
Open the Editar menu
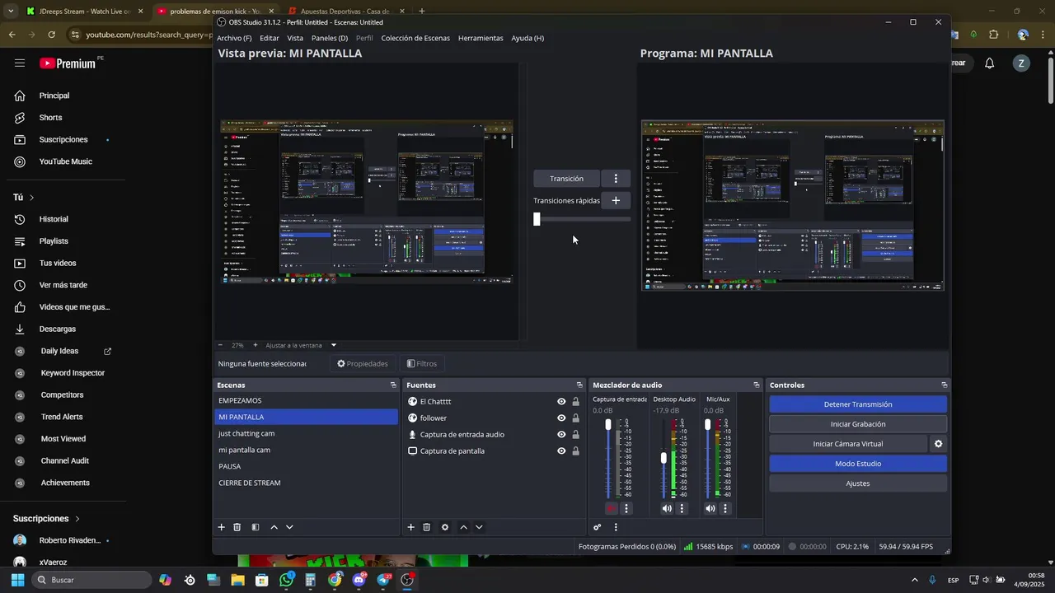click(x=270, y=38)
